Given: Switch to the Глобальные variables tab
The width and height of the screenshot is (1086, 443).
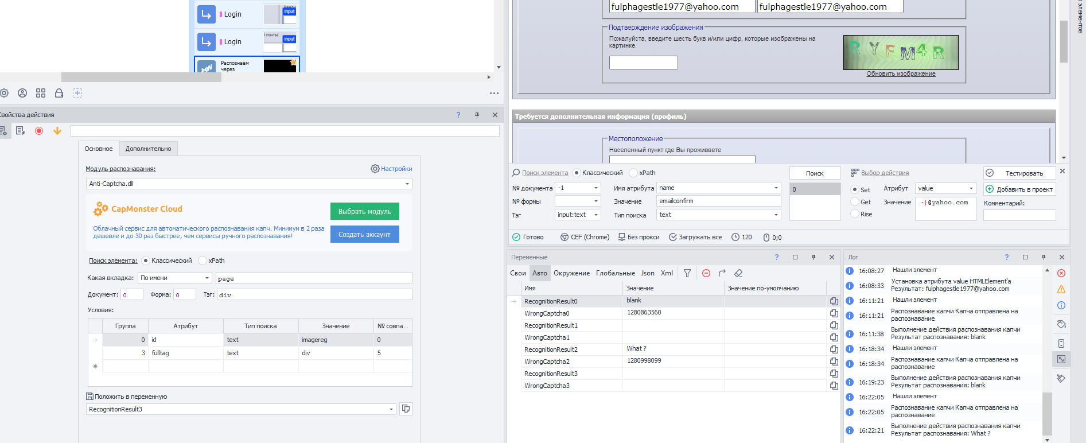Looking at the screenshot, I should (615, 273).
